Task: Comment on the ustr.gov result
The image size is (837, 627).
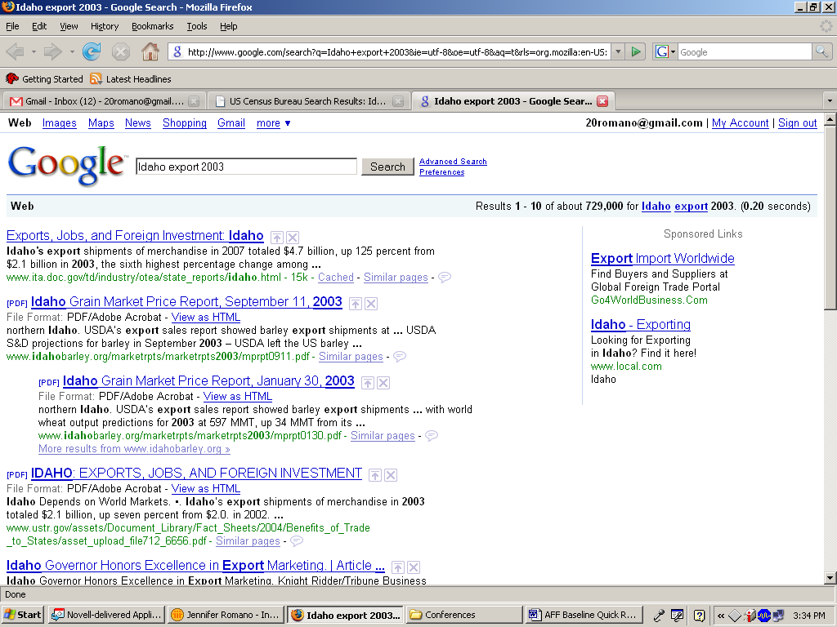Action: coord(297,541)
